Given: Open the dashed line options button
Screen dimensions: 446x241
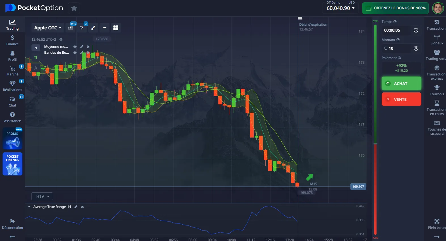Looking at the screenshot, I should click(104, 28).
